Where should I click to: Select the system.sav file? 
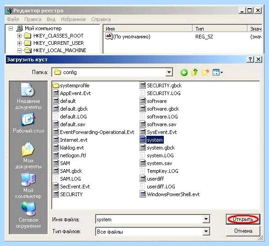pos(156,163)
